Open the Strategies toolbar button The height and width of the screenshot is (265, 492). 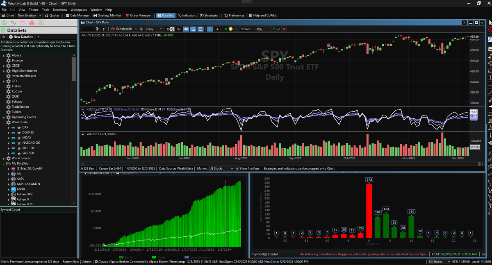click(x=209, y=16)
